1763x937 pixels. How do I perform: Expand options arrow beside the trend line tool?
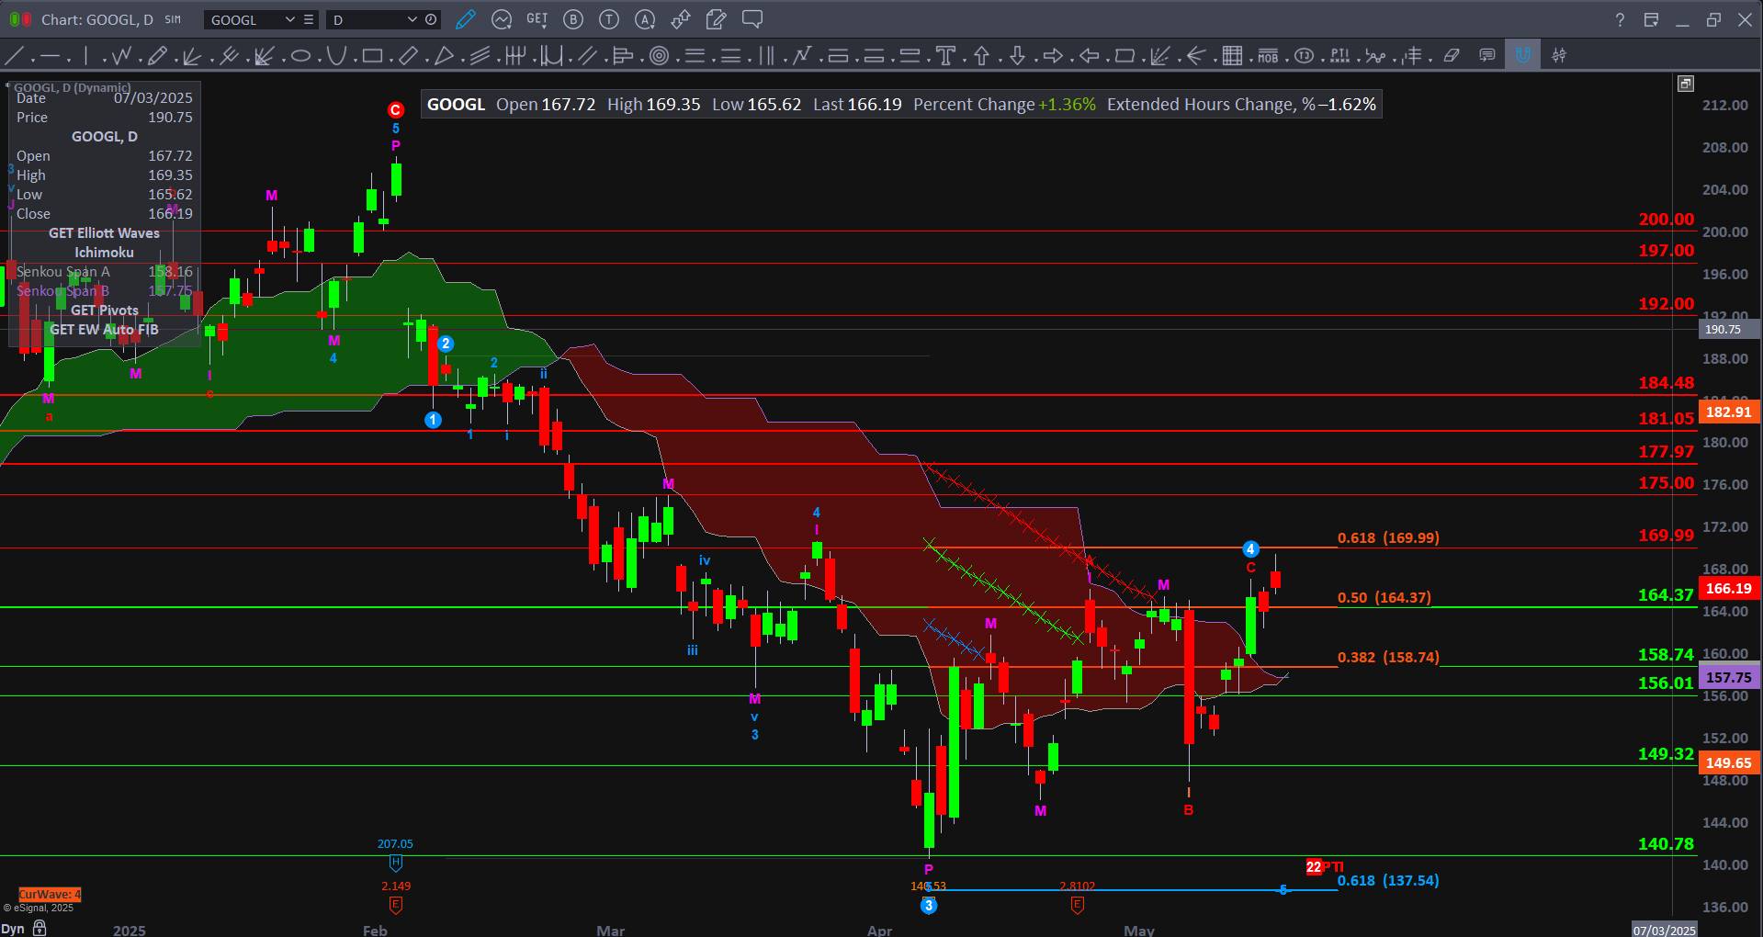[x=32, y=61]
